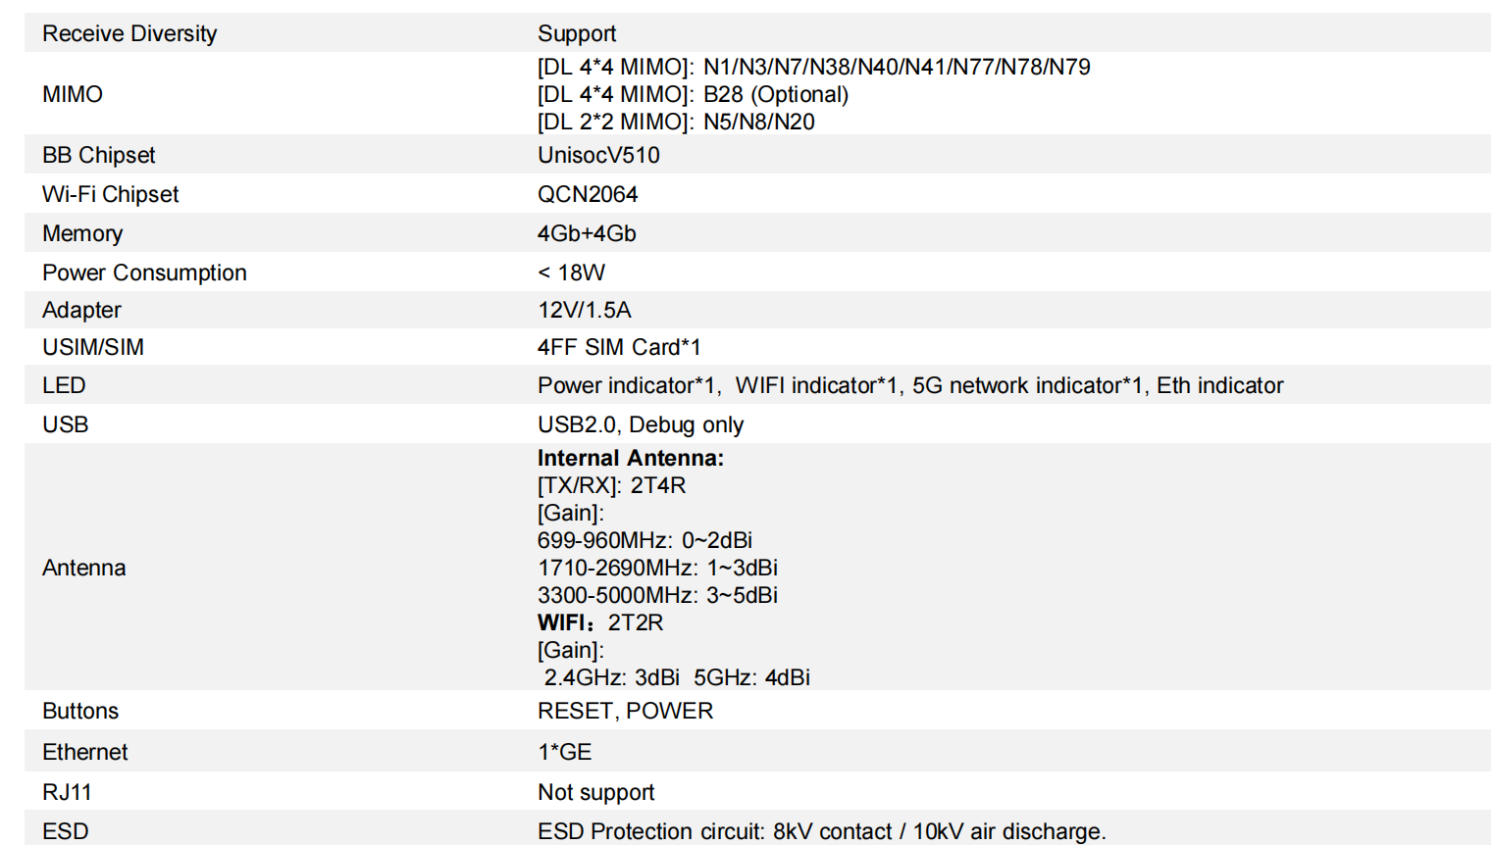The height and width of the screenshot is (845, 1495).
Task: Click the B28 (Optional) MIMO line
Action: click(x=693, y=94)
